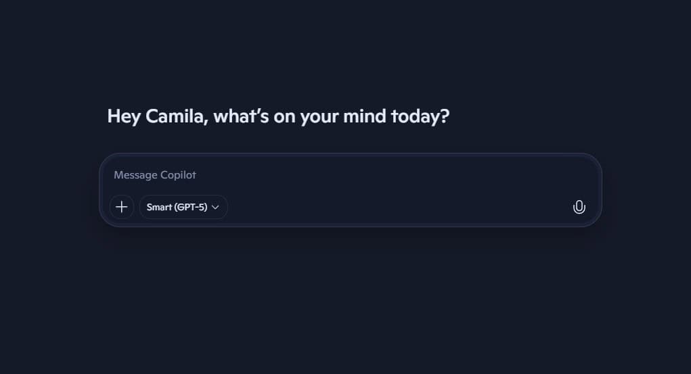Click the plus icon to add attachments
691x374 pixels.
coord(122,207)
